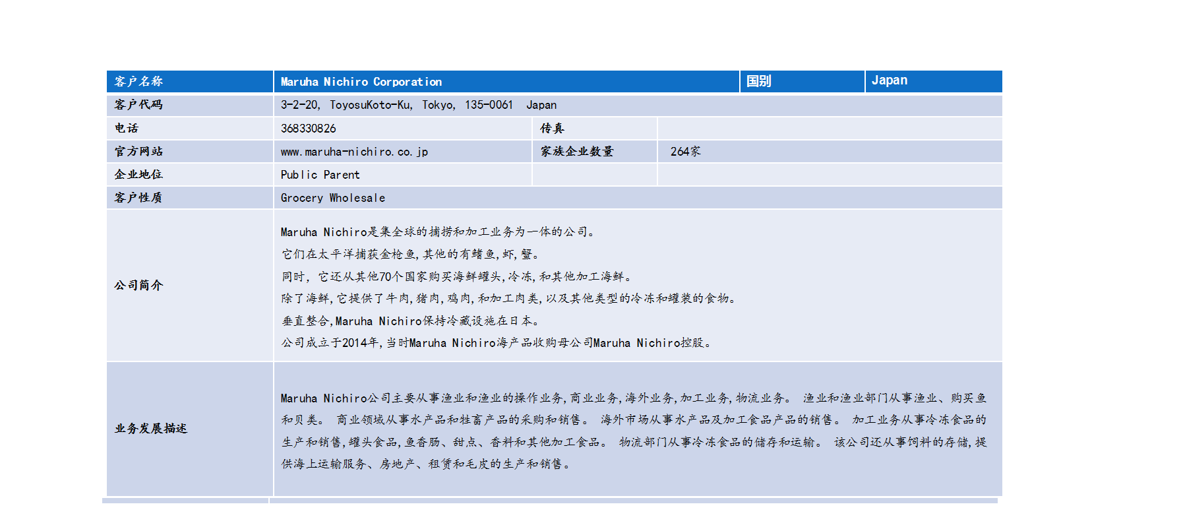Screen dimensions: 1183x529
Task: Select the Public Parent value
Action: [320, 175]
